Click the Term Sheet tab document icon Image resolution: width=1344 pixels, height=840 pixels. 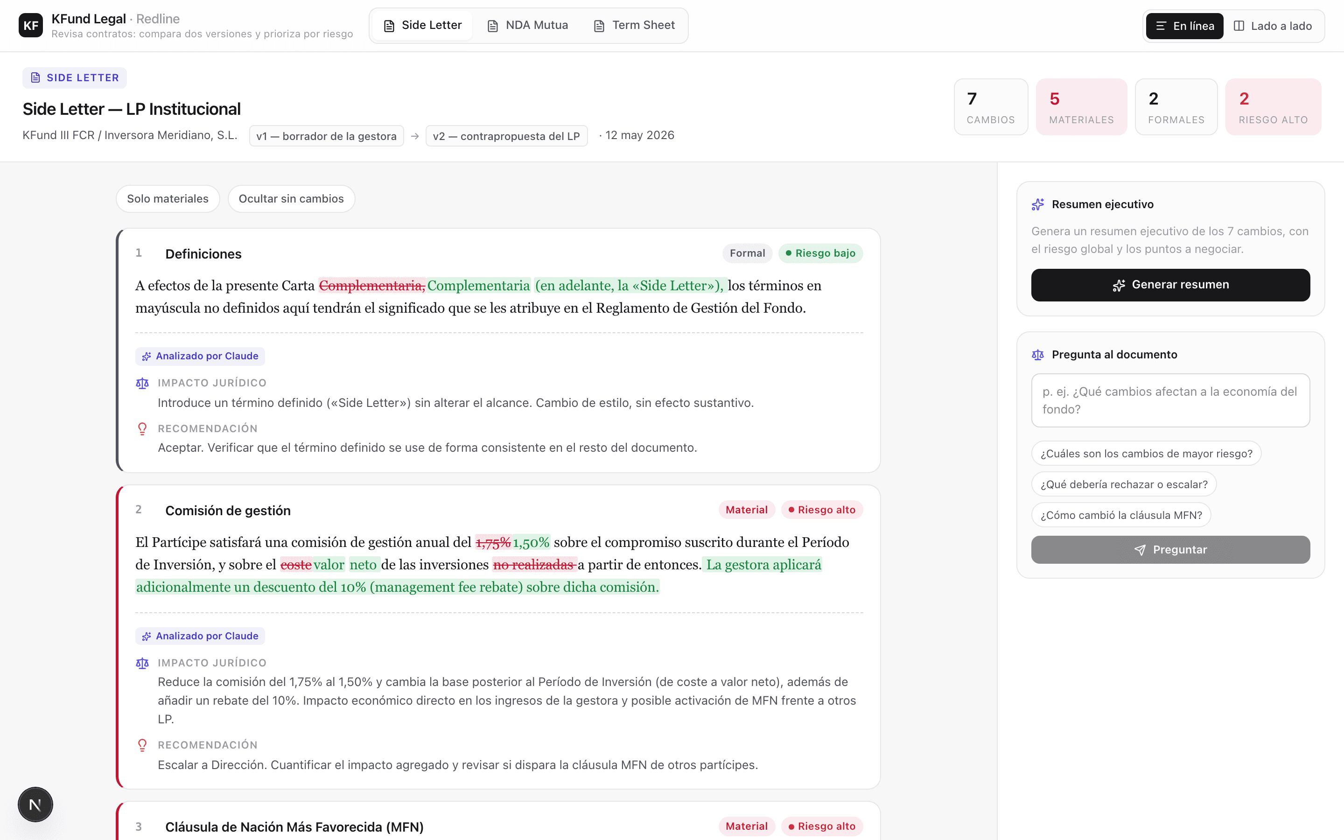pyautogui.click(x=599, y=26)
